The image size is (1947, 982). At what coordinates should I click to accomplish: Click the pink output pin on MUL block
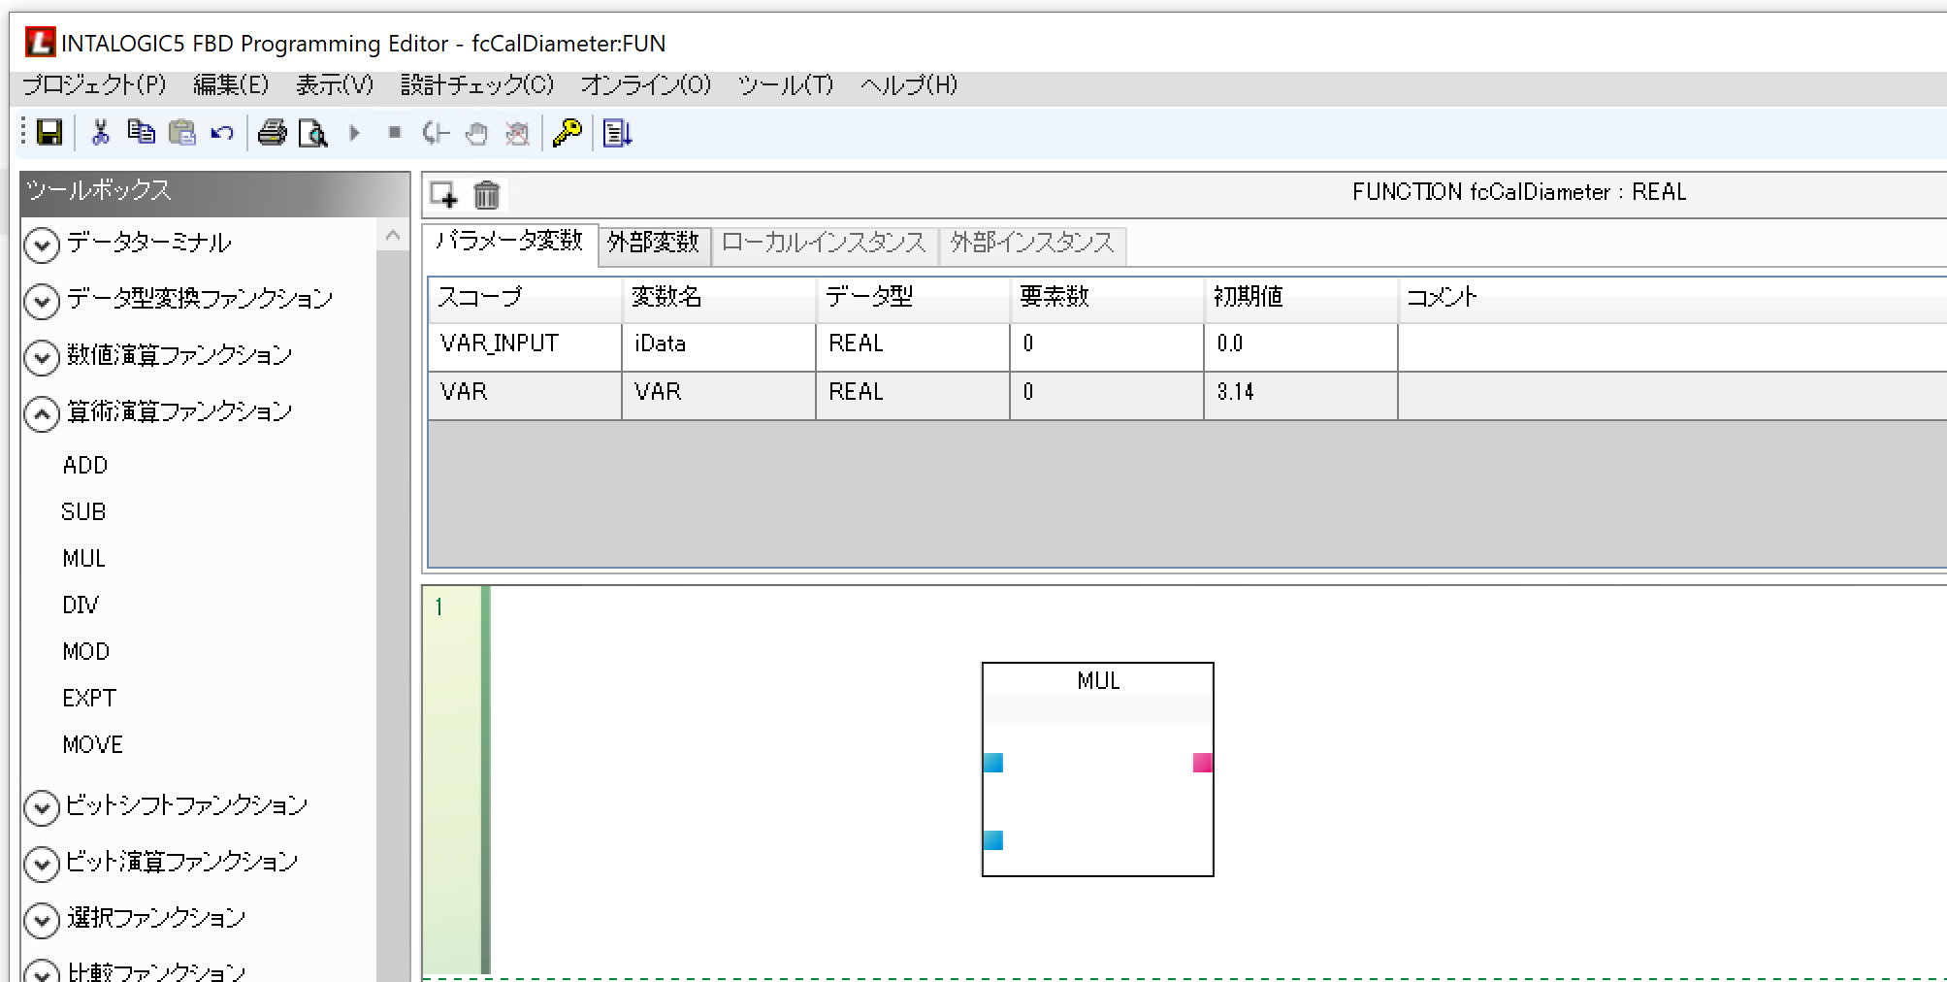click(1202, 763)
